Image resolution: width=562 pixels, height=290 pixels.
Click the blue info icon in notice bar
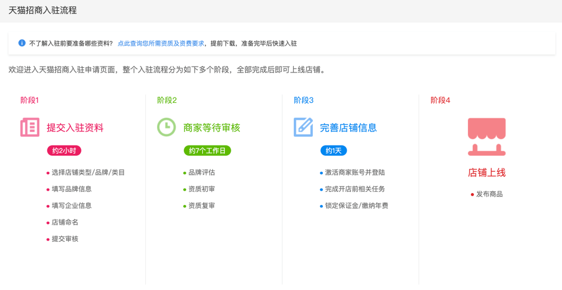coord(22,43)
